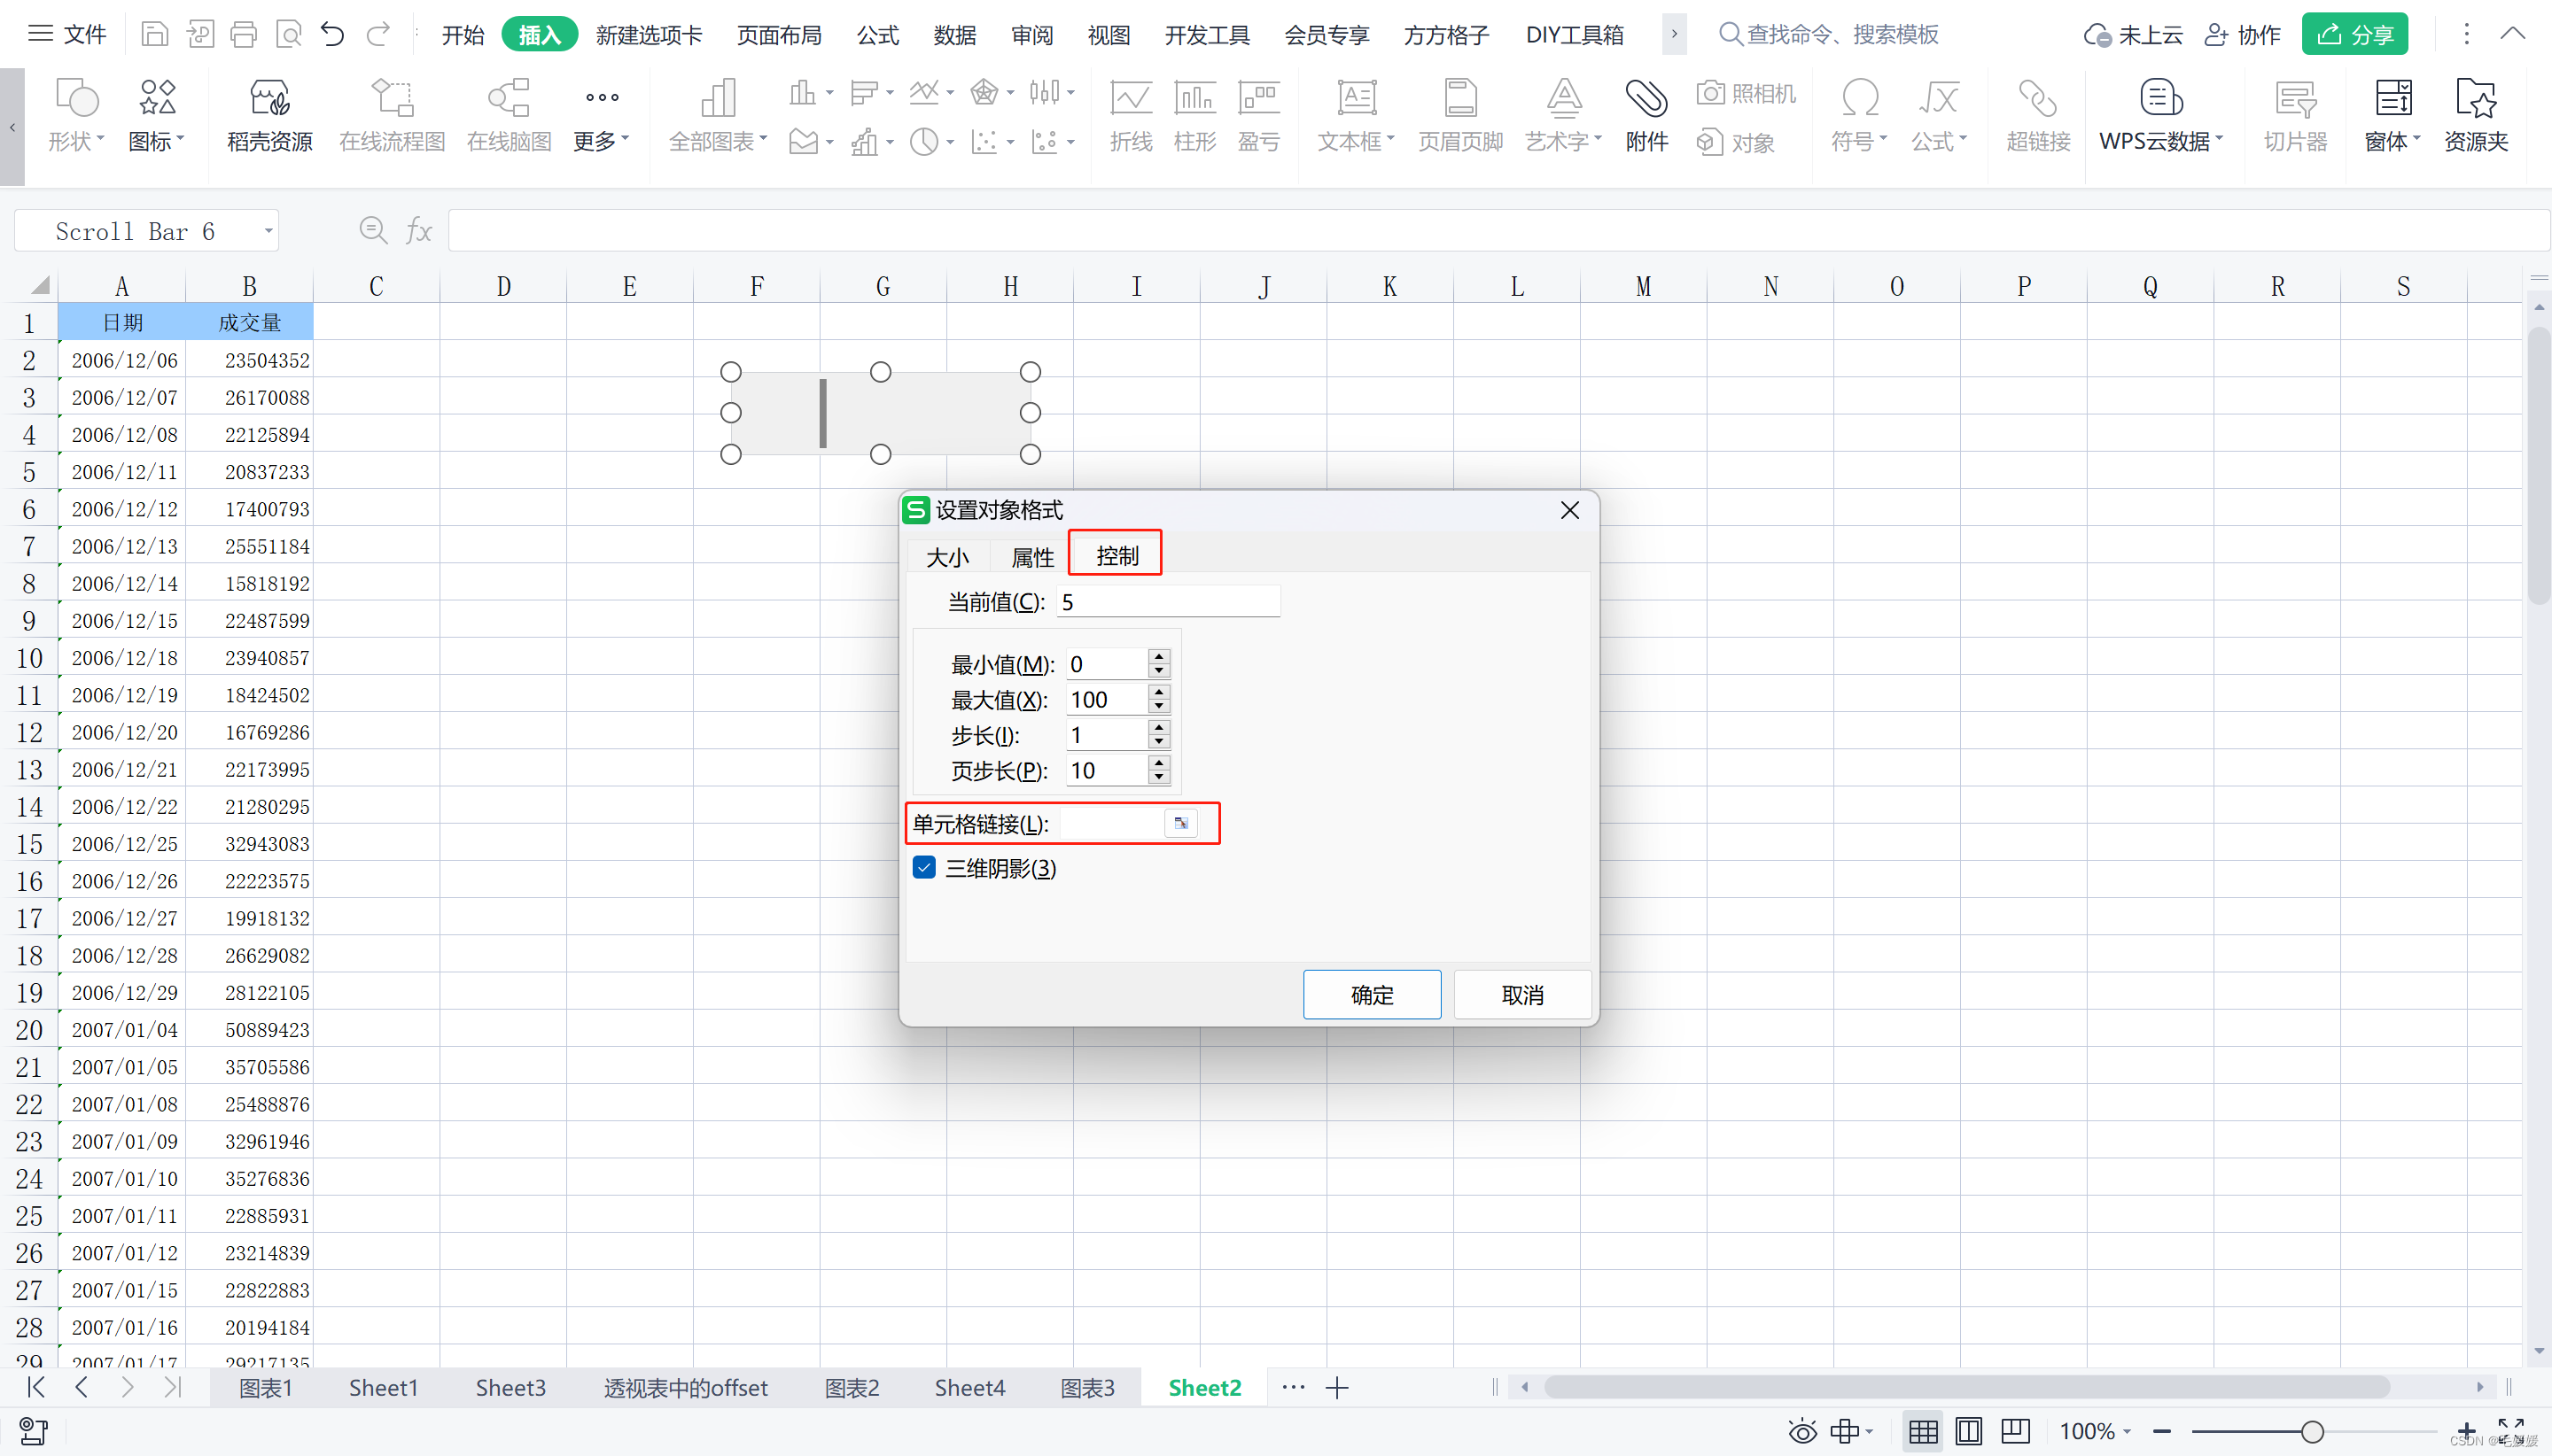Switch to the 大小 tab in dialog

point(947,557)
